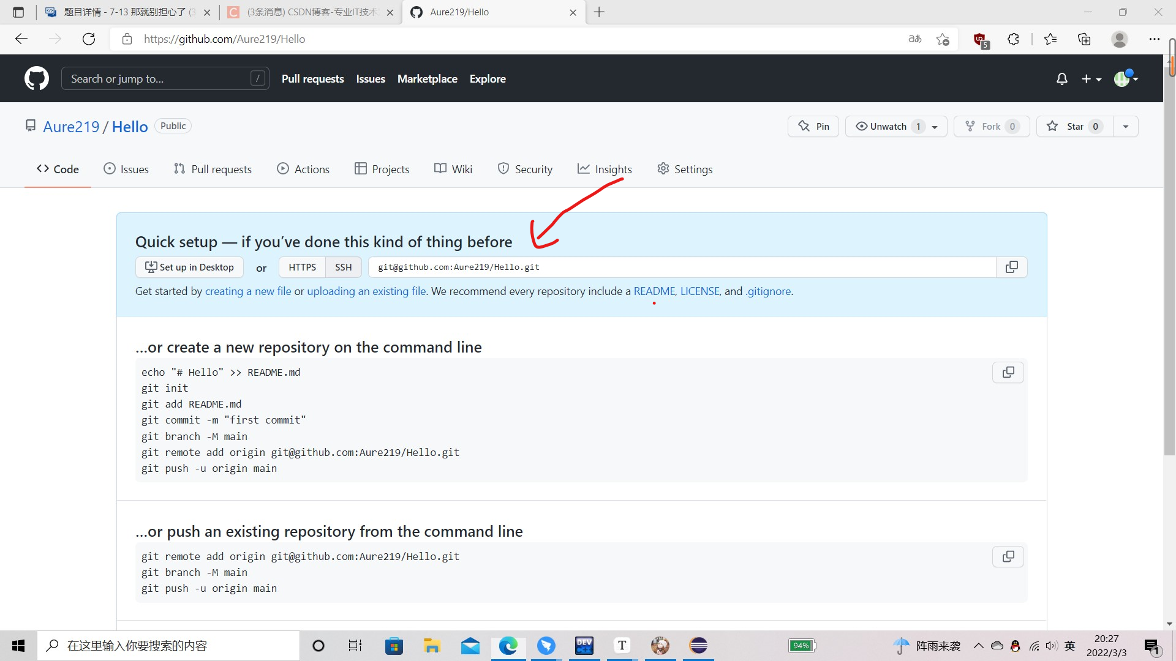Open Pull requests in top navigation
The height and width of the screenshot is (661, 1176).
coord(313,79)
